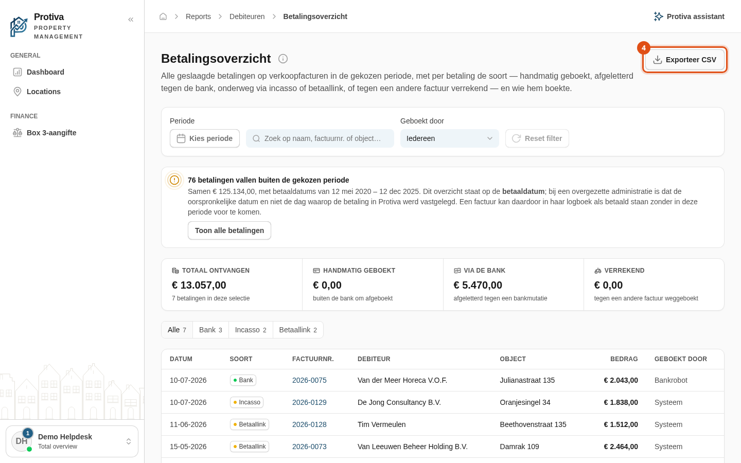Open the Kies periode date picker
Viewport: 741px width, 463px height.
point(205,138)
